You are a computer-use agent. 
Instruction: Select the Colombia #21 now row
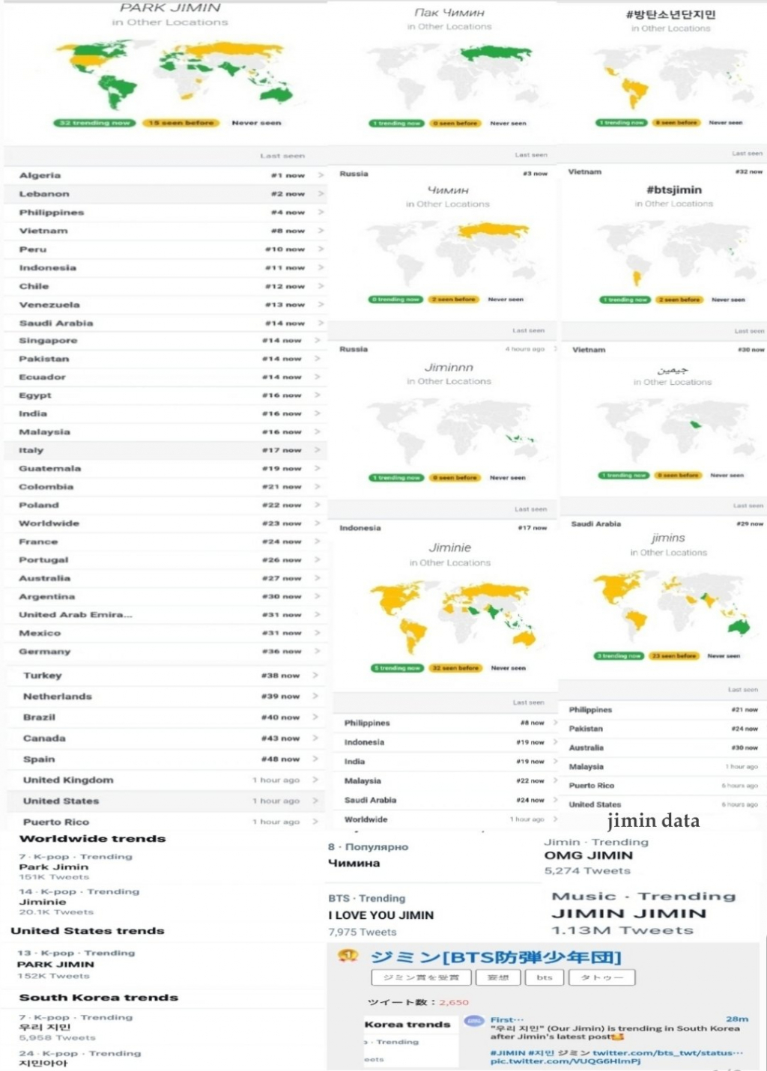pos(165,487)
